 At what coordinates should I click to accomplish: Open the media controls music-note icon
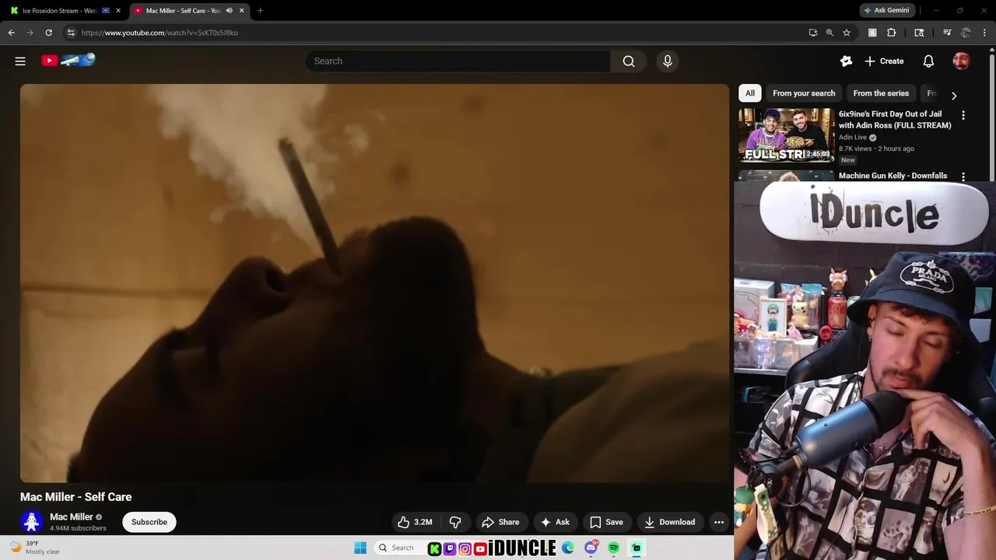click(947, 33)
